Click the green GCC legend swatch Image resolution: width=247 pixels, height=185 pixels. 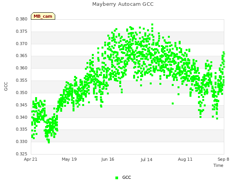point(117,178)
